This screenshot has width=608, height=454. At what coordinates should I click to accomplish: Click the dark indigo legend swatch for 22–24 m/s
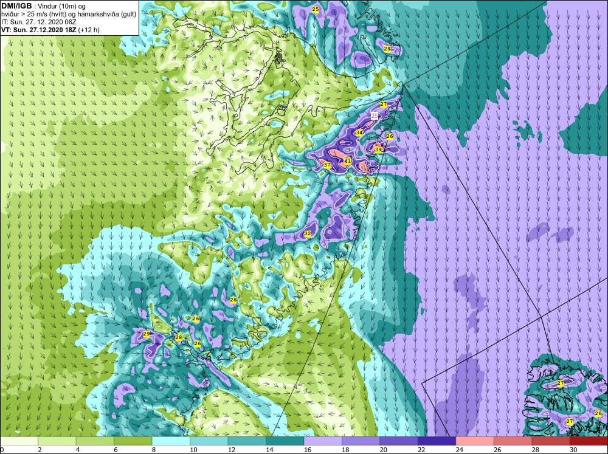pos(437,441)
